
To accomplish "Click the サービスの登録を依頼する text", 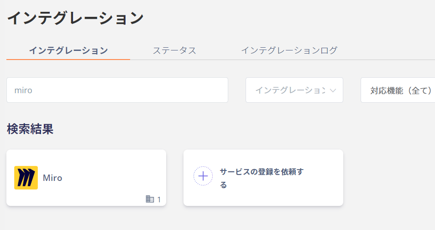I will [262, 178].
